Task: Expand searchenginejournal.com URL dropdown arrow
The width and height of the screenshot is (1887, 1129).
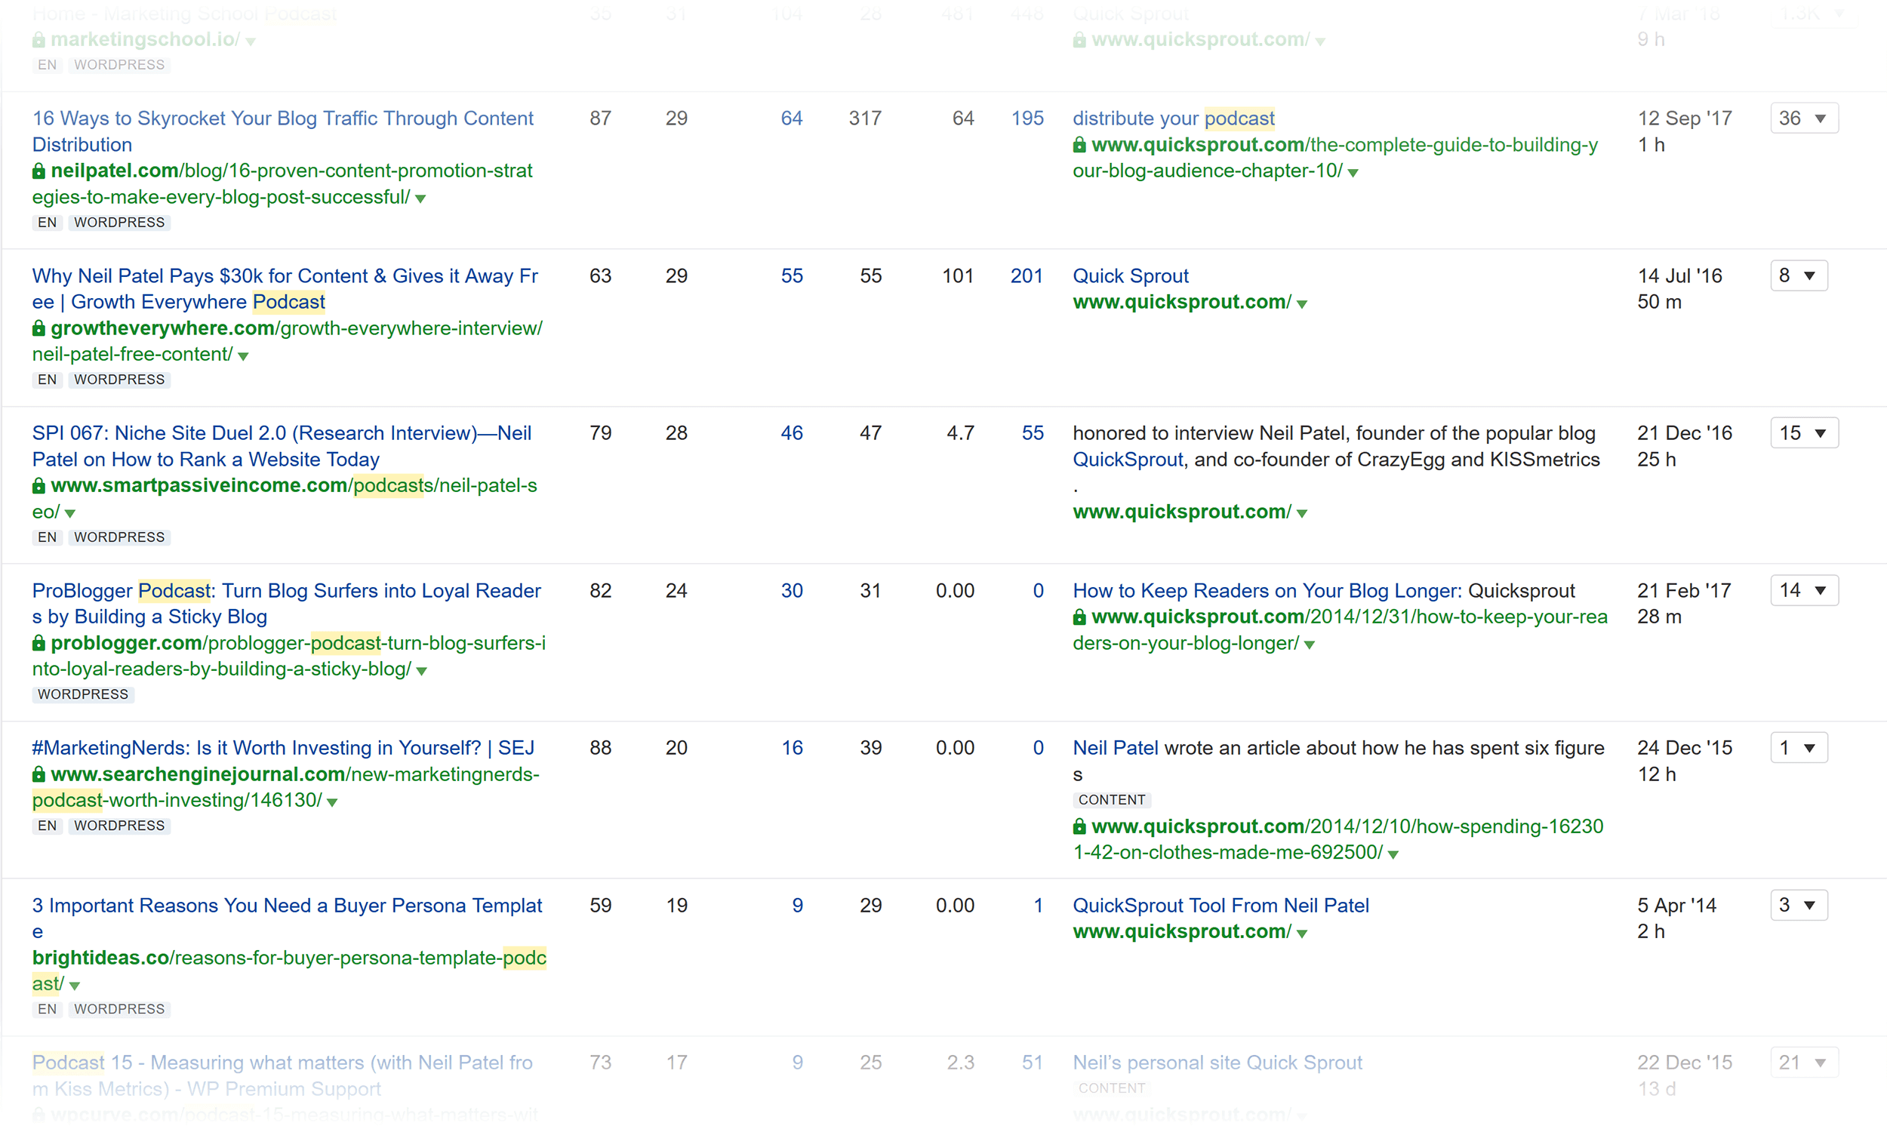Action: (332, 802)
